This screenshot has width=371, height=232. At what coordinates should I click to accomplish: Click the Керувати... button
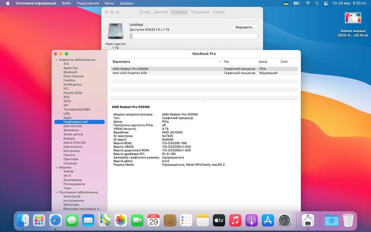click(x=245, y=27)
